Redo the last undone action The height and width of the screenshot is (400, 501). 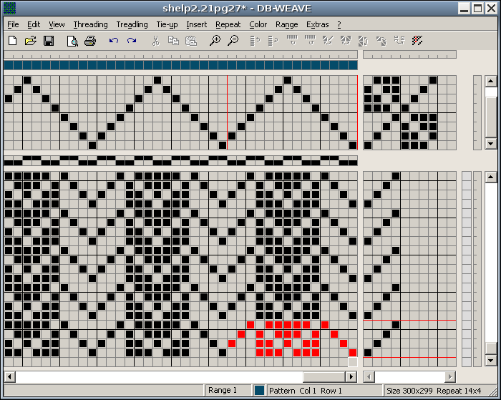point(132,41)
